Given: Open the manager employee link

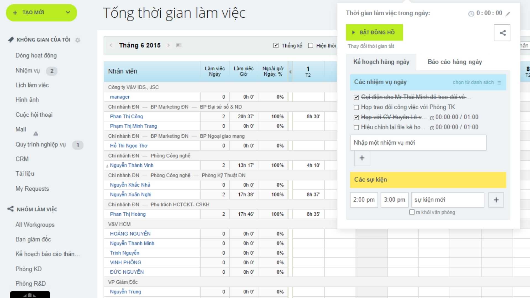Looking at the screenshot, I should [120, 97].
